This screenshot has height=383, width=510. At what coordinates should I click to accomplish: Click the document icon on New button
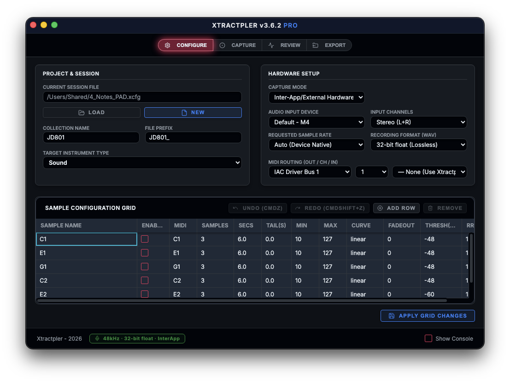coord(184,112)
